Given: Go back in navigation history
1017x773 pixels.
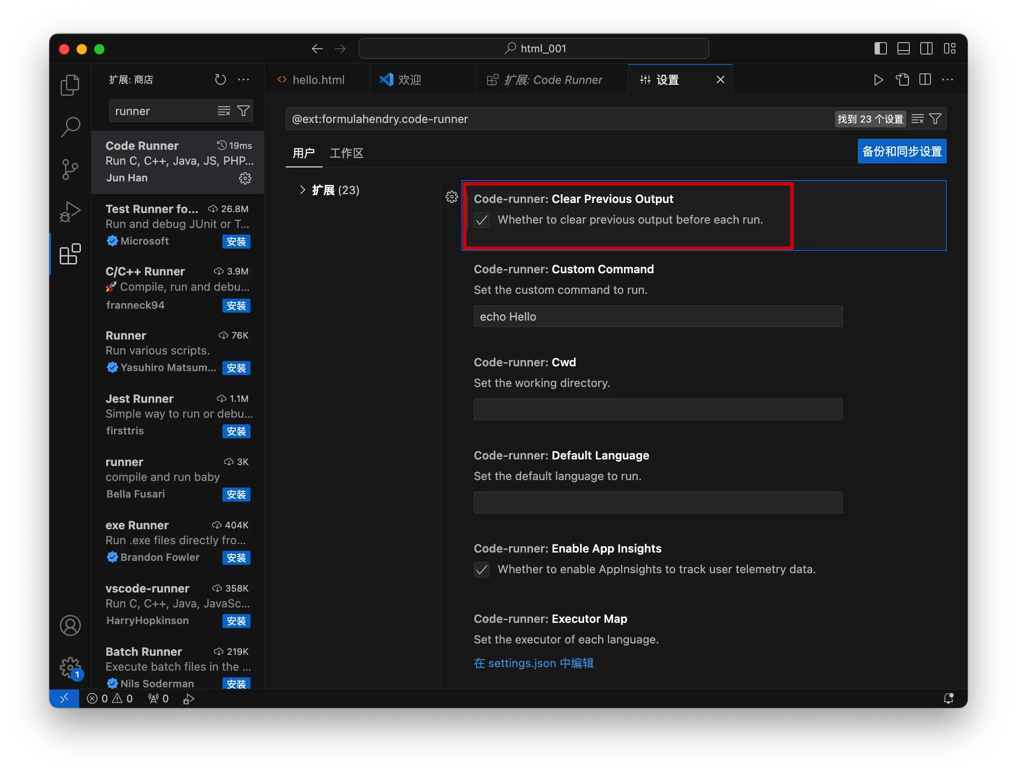Looking at the screenshot, I should 317,49.
